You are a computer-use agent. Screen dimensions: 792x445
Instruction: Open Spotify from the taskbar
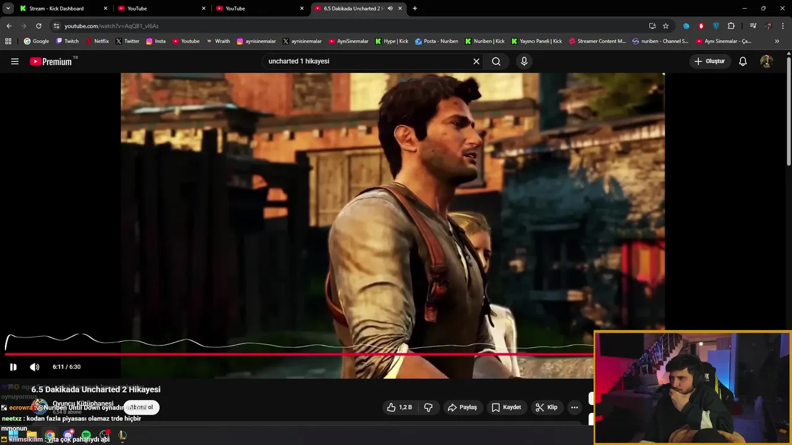(x=86, y=436)
